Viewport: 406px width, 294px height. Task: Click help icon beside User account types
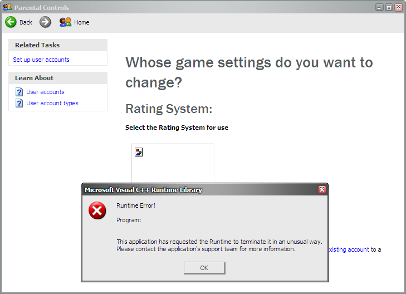(19, 103)
